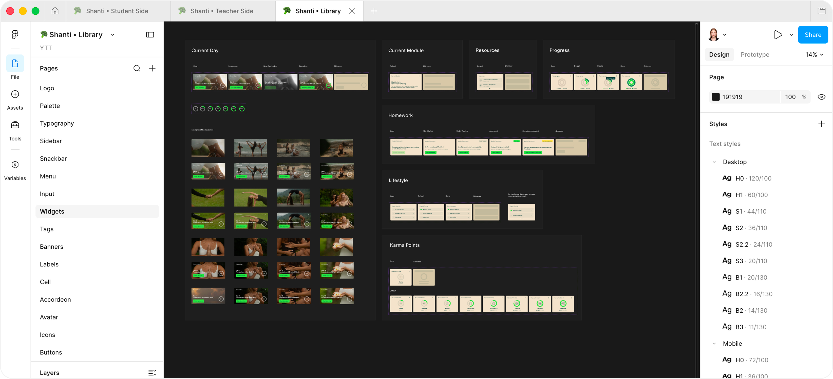Collapse the Mobile text styles group
This screenshot has height=379, width=833.
714,344
